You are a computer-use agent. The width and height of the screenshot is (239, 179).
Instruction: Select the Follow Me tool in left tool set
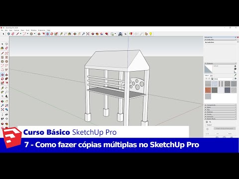point(6,79)
